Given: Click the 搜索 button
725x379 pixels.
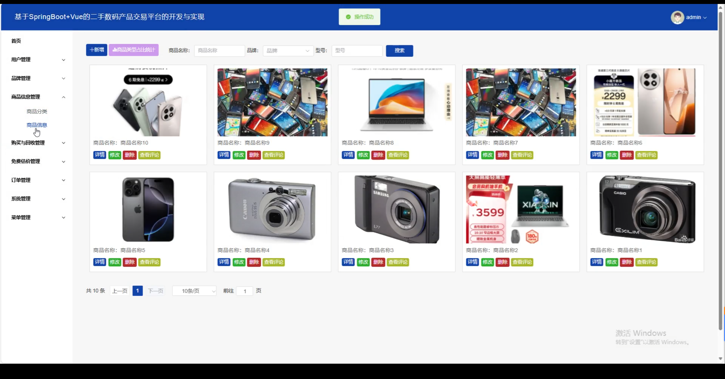Looking at the screenshot, I should click(399, 51).
